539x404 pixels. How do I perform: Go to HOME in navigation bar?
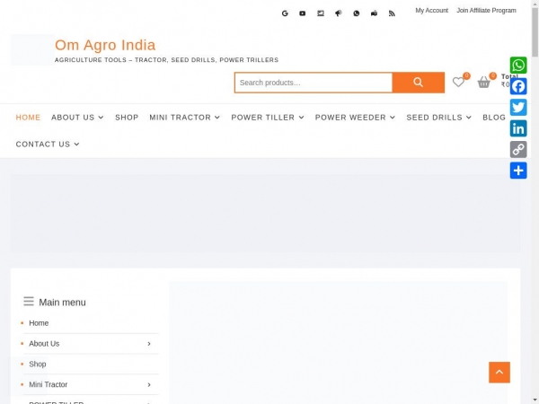tap(28, 118)
